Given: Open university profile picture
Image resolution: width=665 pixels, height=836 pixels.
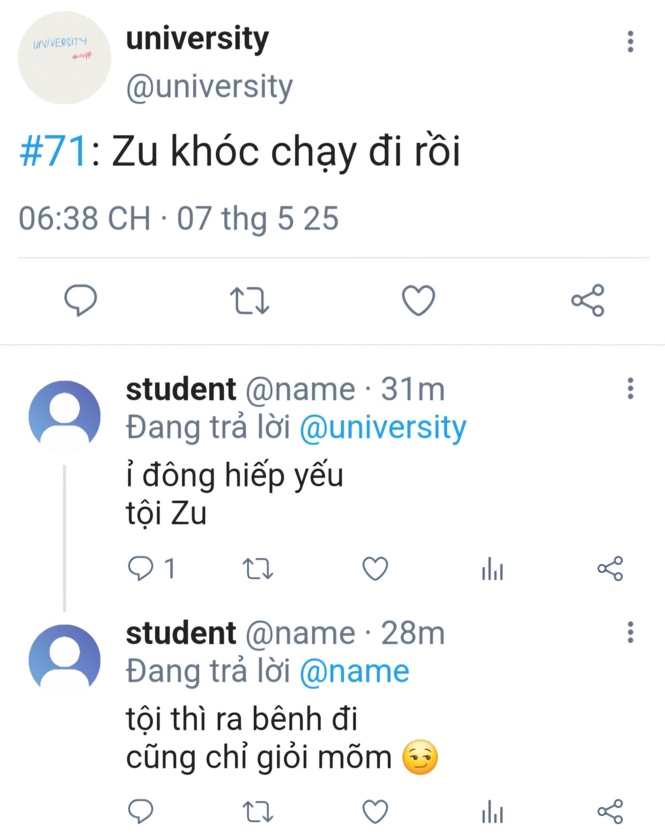Looking at the screenshot, I should click(x=64, y=58).
